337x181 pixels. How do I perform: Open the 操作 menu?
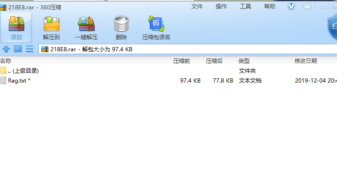(x=221, y=7)
